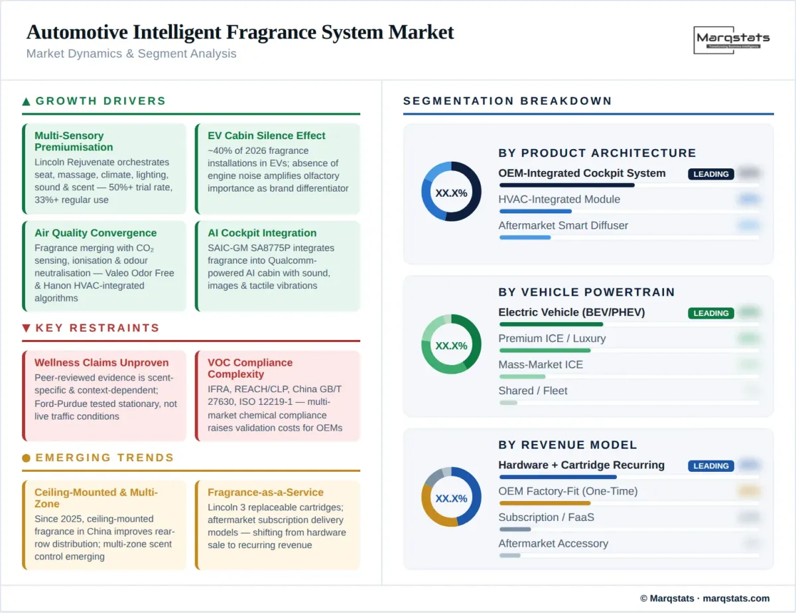Click the BY PRODUCT ARCHITECTURE title
The width and height of the screenshot is (796, 613).
597,153
